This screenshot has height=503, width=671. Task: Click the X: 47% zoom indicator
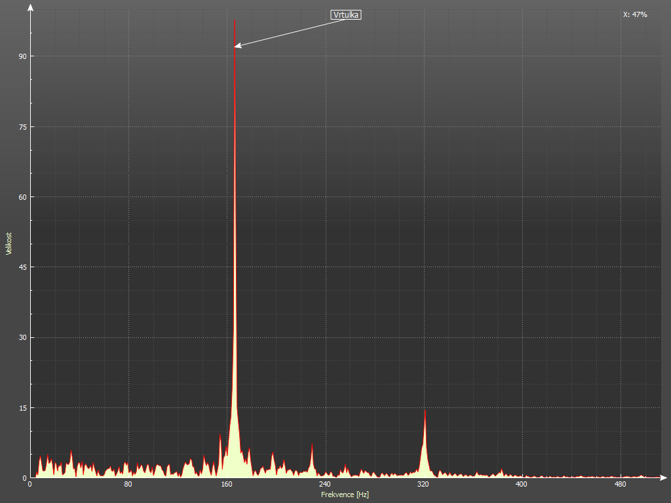click(x=635, y=14)
